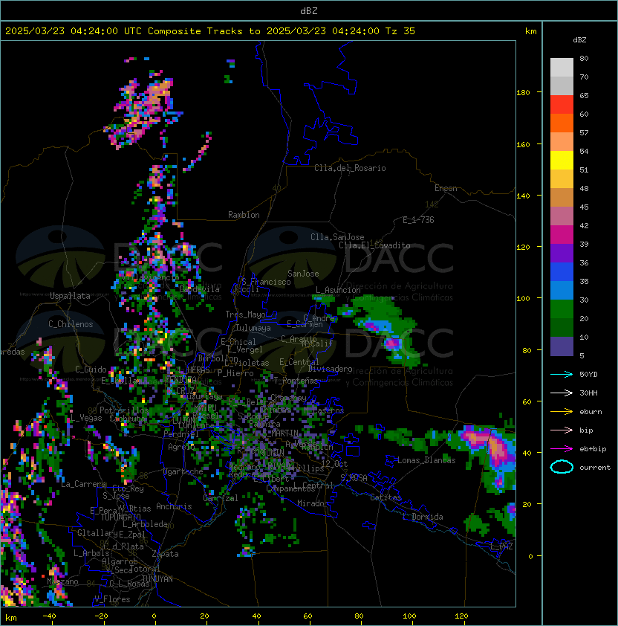The image size is (618, 626).
Task: Click the title timestamp '2025/03/23 04:24:00 UTC Composite Tracks'
Action: (124, 31)
